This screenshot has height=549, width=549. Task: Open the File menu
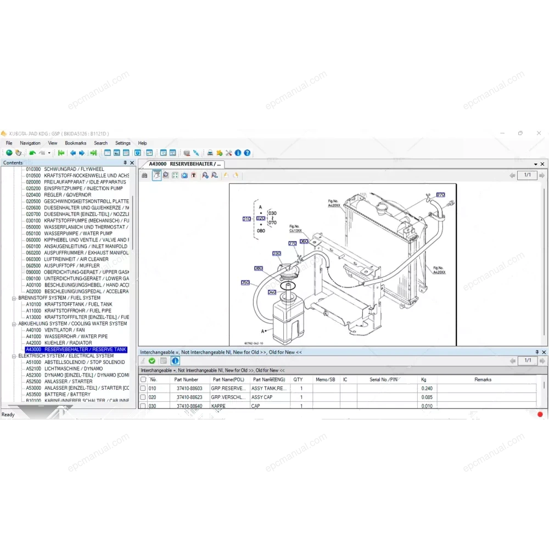(9, 143)
